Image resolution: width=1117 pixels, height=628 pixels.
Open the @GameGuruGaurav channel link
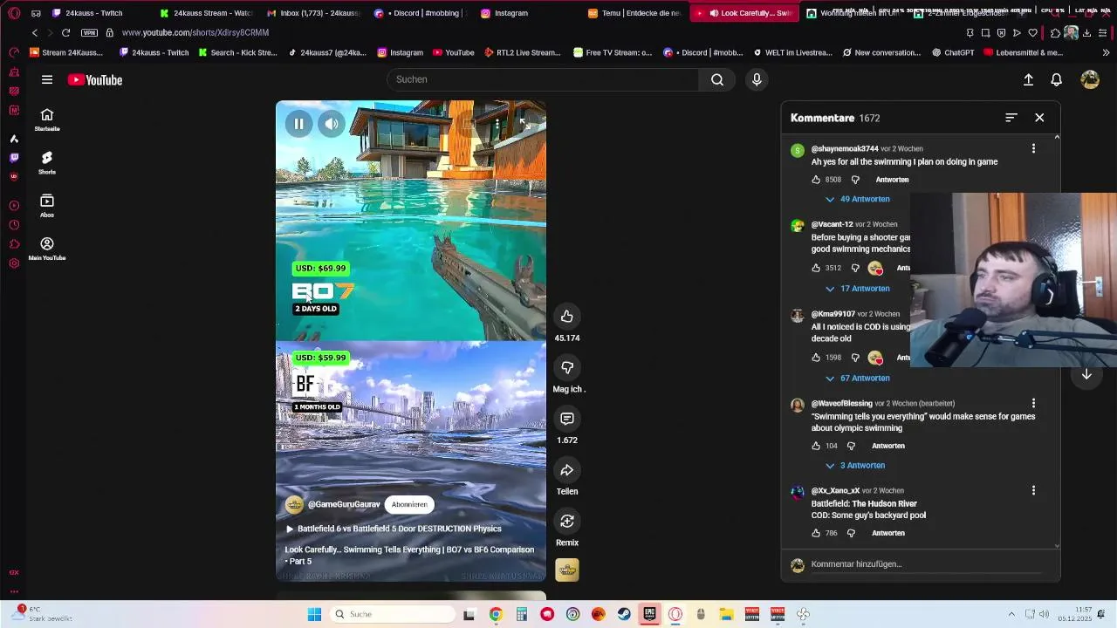coord(344,504)
